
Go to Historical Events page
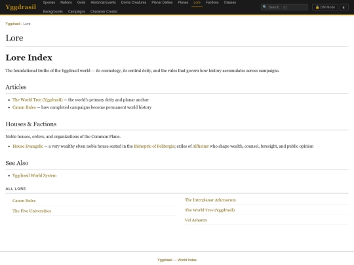tap(103, 3)
